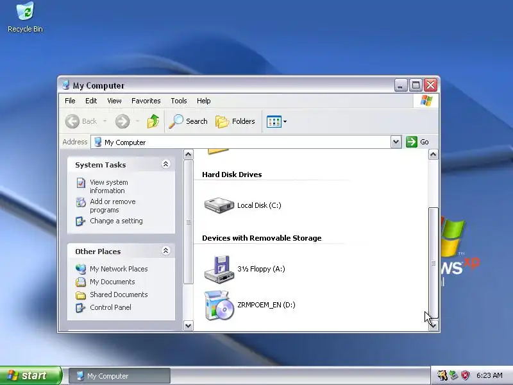This screenshot has height=385, width=513.
Task: Open Control Panel link
Action: click(110, 307)
